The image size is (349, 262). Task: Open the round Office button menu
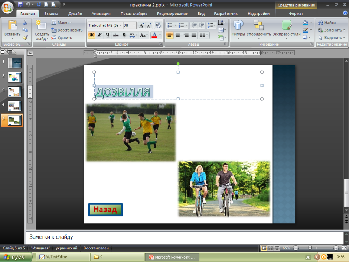7,7
